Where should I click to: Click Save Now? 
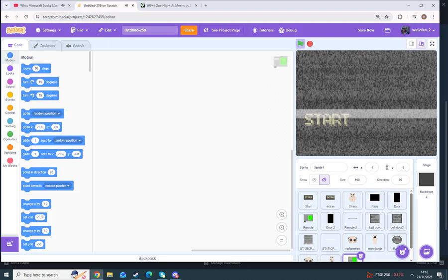point(366,30)
